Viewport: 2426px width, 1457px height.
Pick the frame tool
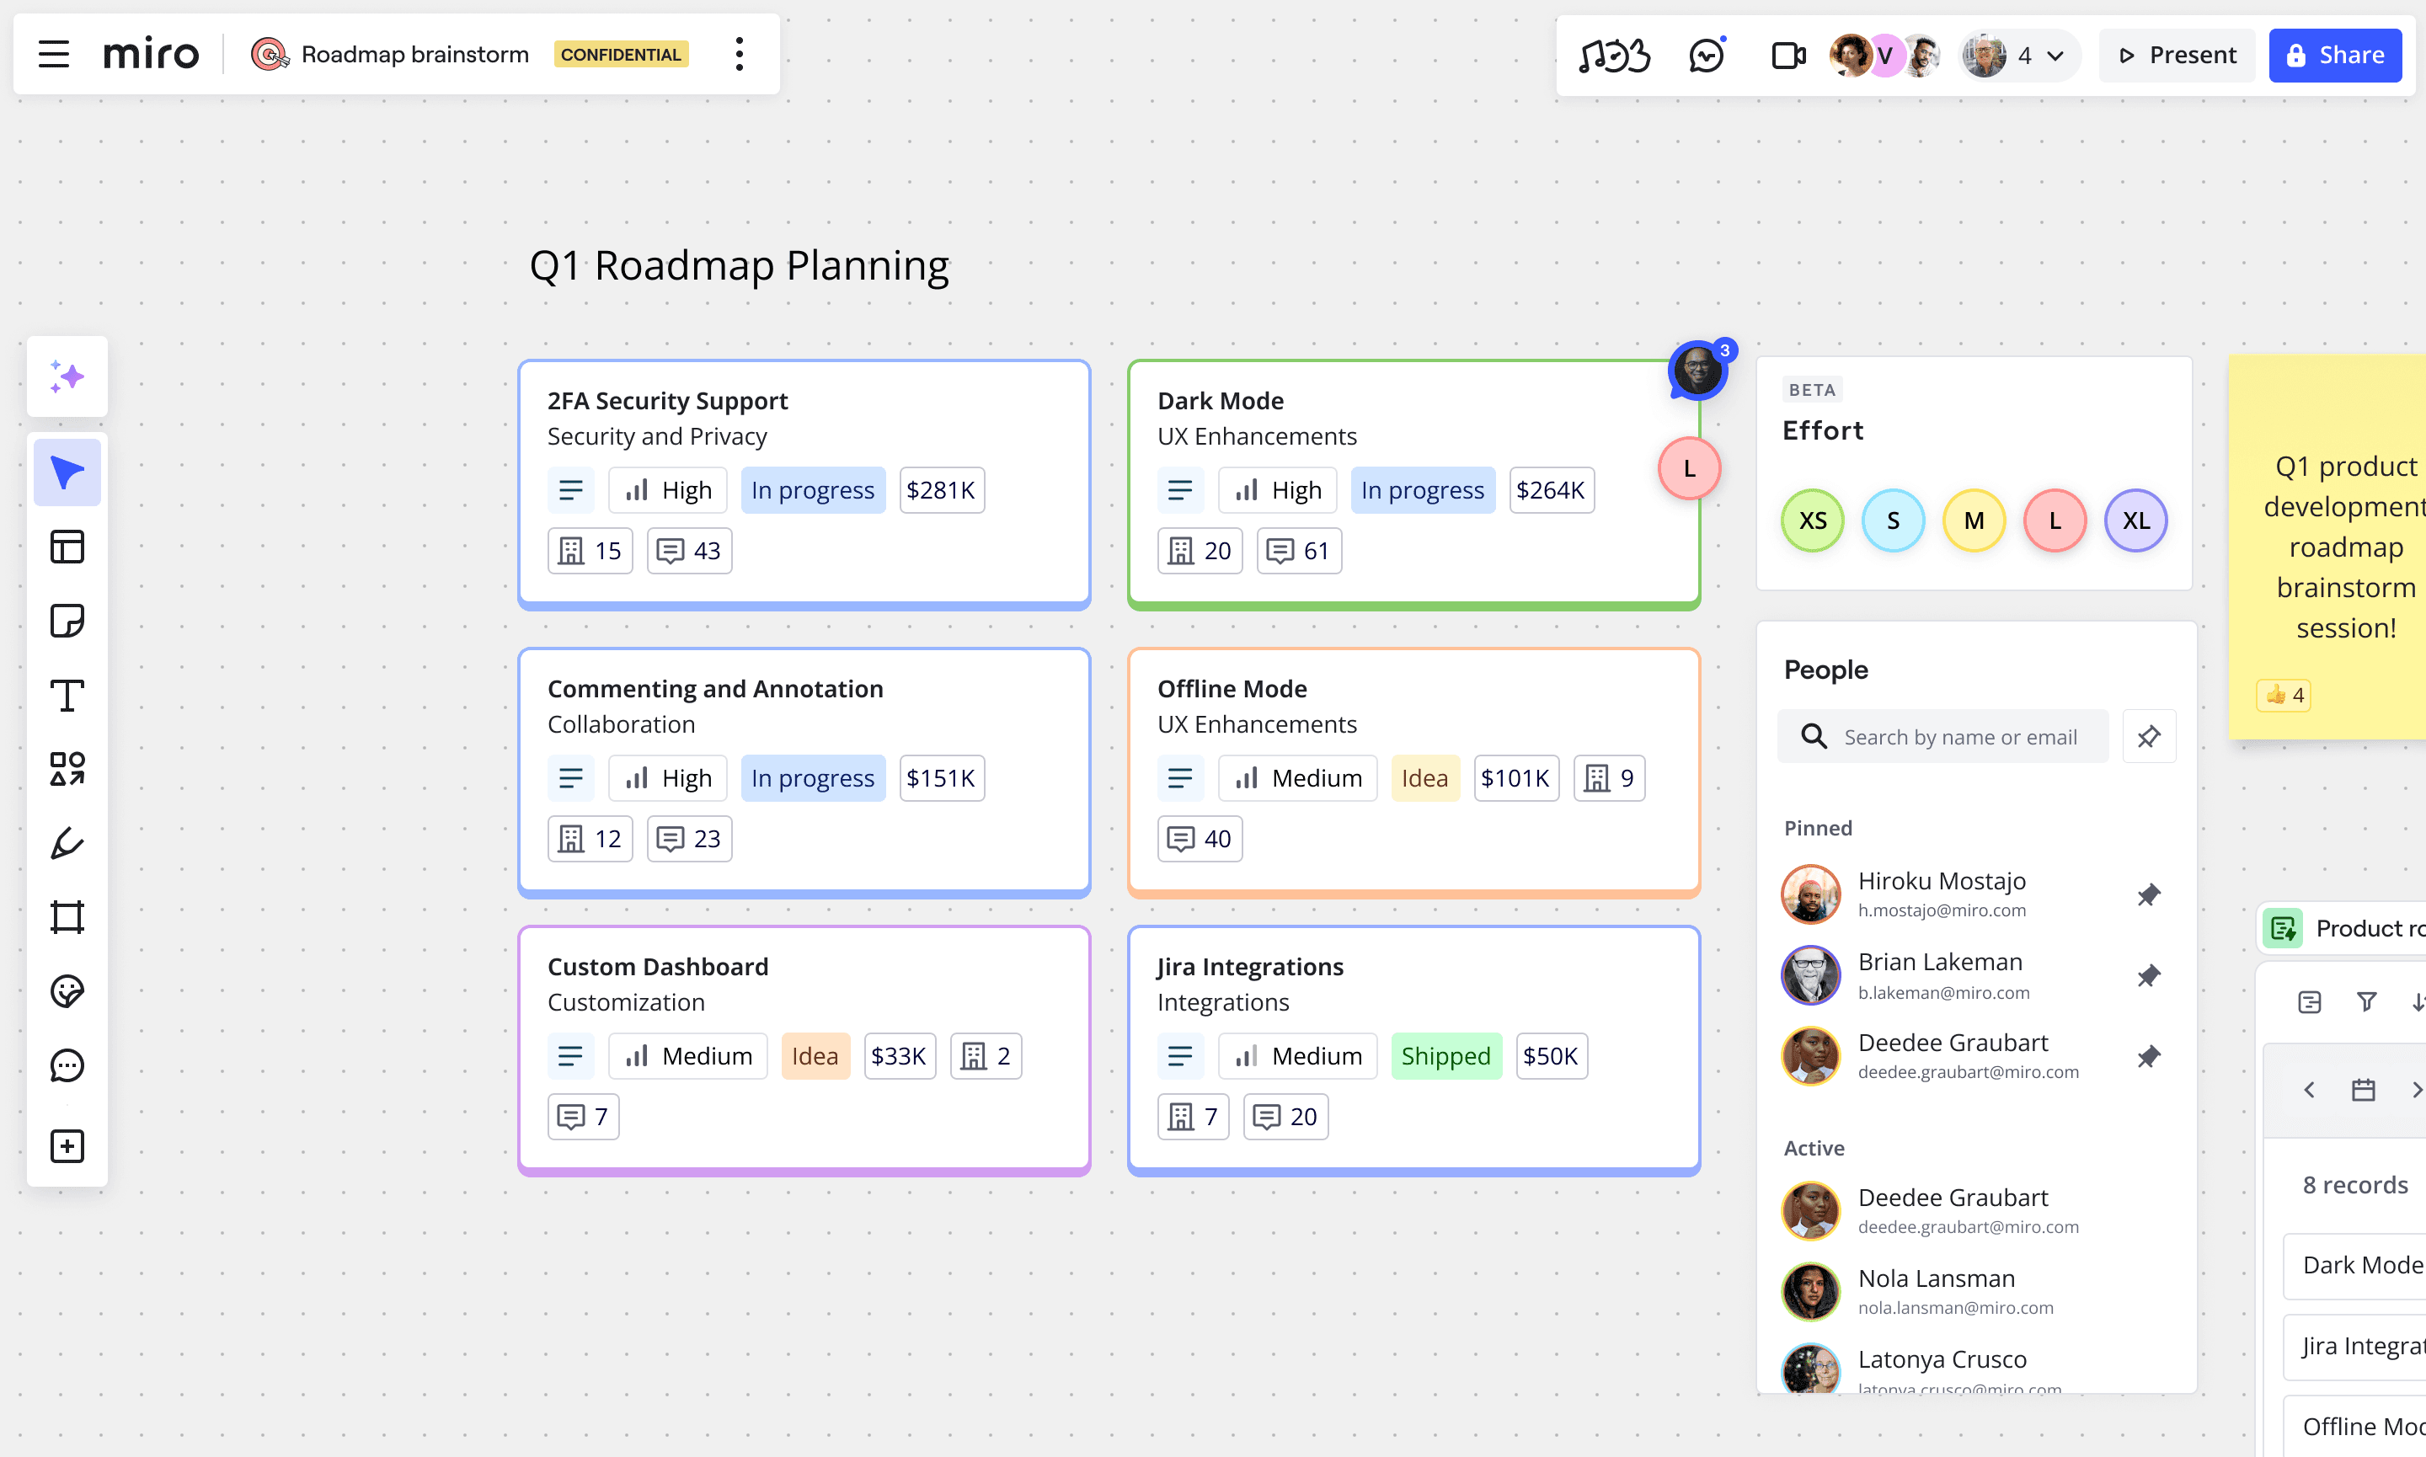(x=67, y=917)
